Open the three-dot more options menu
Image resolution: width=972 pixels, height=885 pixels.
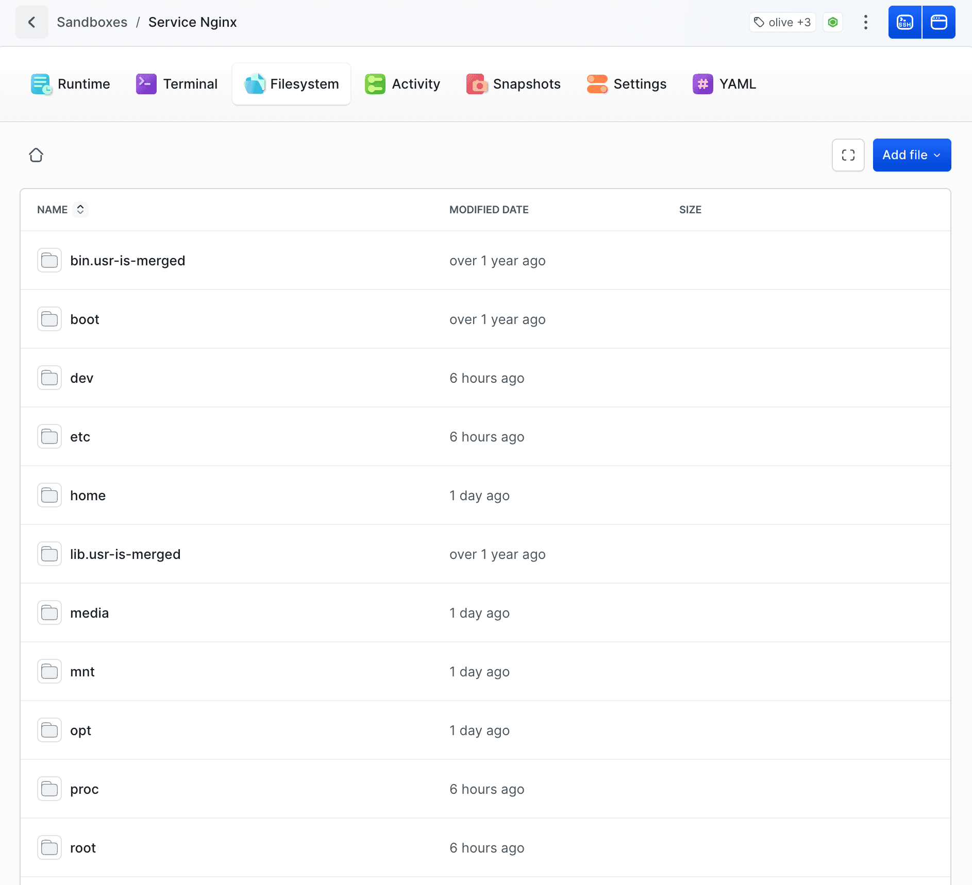pos(866,22)
